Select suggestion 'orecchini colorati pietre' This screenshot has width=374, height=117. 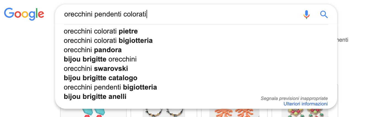click(101, 31)
